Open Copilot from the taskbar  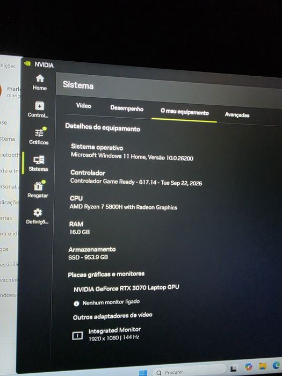(x=248, y=367)
